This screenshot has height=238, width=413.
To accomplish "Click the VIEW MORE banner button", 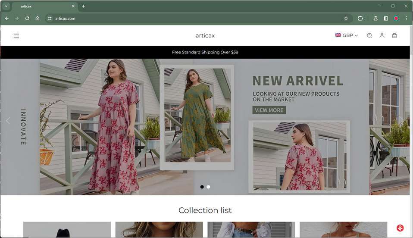I will 269,110.
